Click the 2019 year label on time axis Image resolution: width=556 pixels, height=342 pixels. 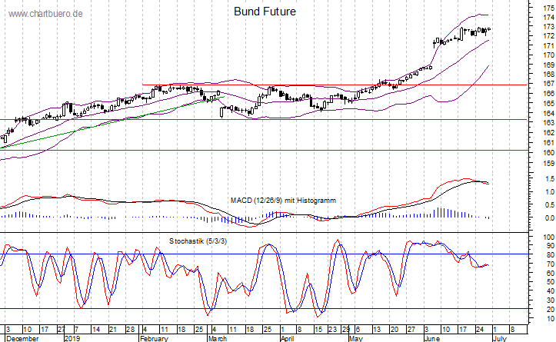tap(73, 338)
